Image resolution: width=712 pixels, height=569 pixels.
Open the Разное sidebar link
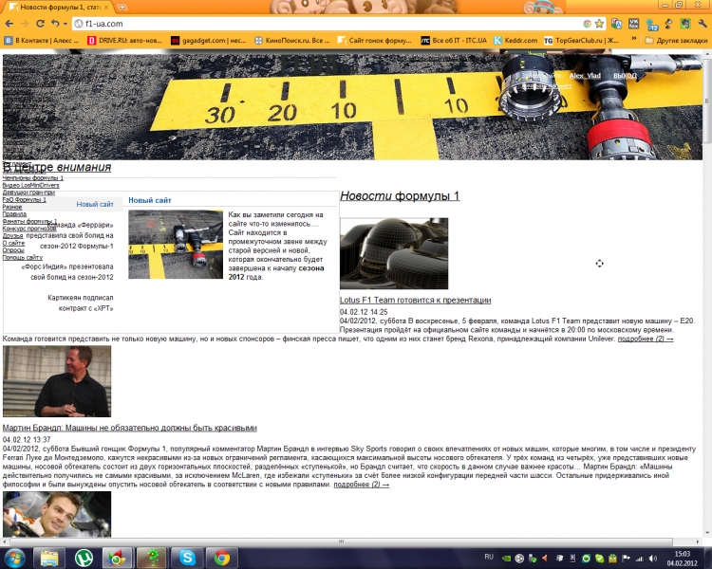click(x=12, y=207)
